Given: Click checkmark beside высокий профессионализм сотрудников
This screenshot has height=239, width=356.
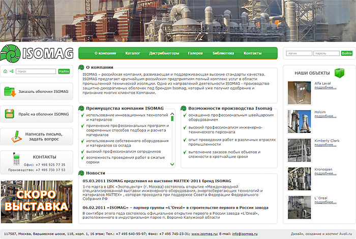Looking at the screenshot, I should [82, 152].
